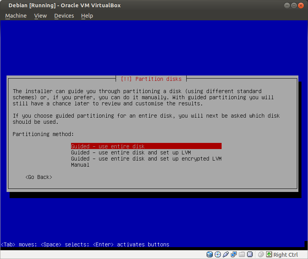The height and width of the screenshot is (259, 308).
Task: Pick the encrypted LVM guided partitioning option
Action: pyautogui.click(x=146, y=159)
